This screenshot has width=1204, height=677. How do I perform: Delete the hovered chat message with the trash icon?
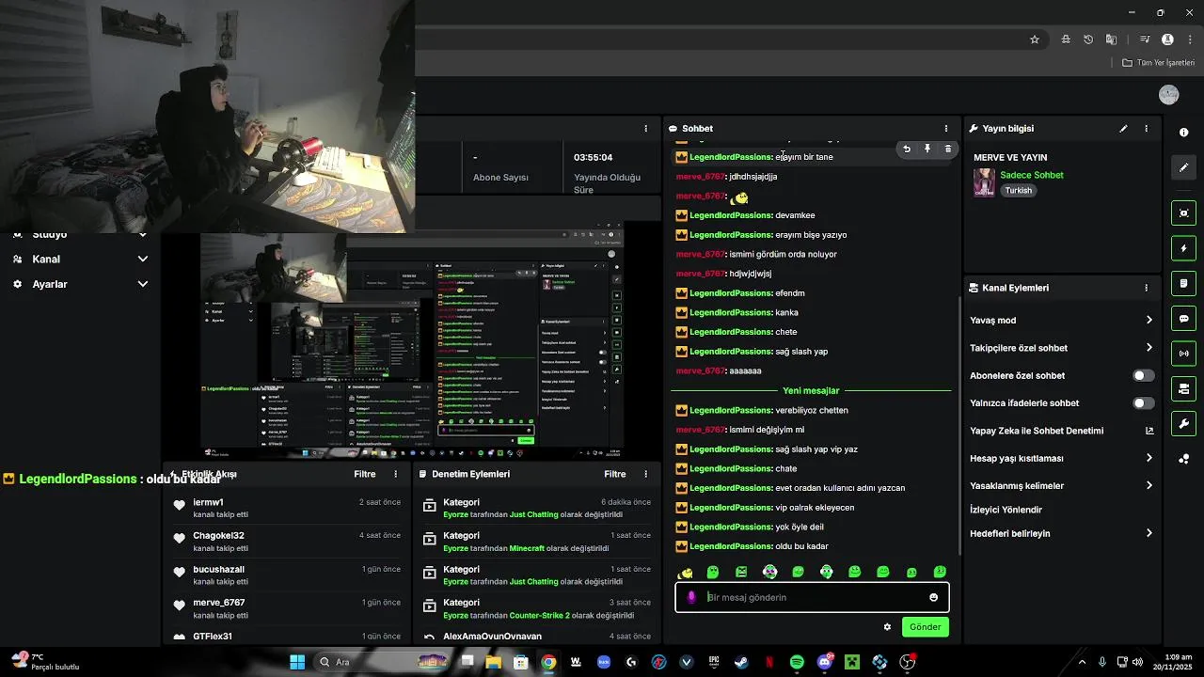click(948, 149)
